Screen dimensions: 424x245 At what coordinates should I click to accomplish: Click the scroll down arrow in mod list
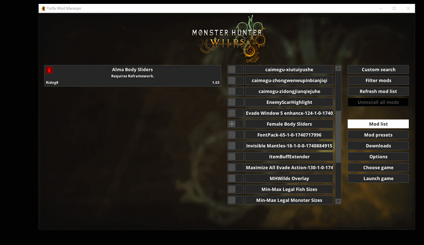[x=338, y=201]
